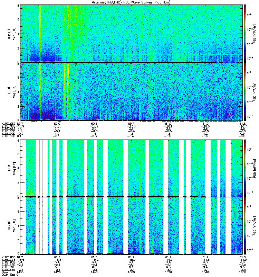Click the Y_RE_GSE value -14.3
Image resolution: width=259 pixels, height=277 pixels.
point(242,260)
